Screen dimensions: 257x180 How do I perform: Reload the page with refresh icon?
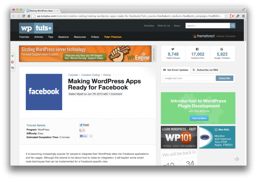[24, 16]
